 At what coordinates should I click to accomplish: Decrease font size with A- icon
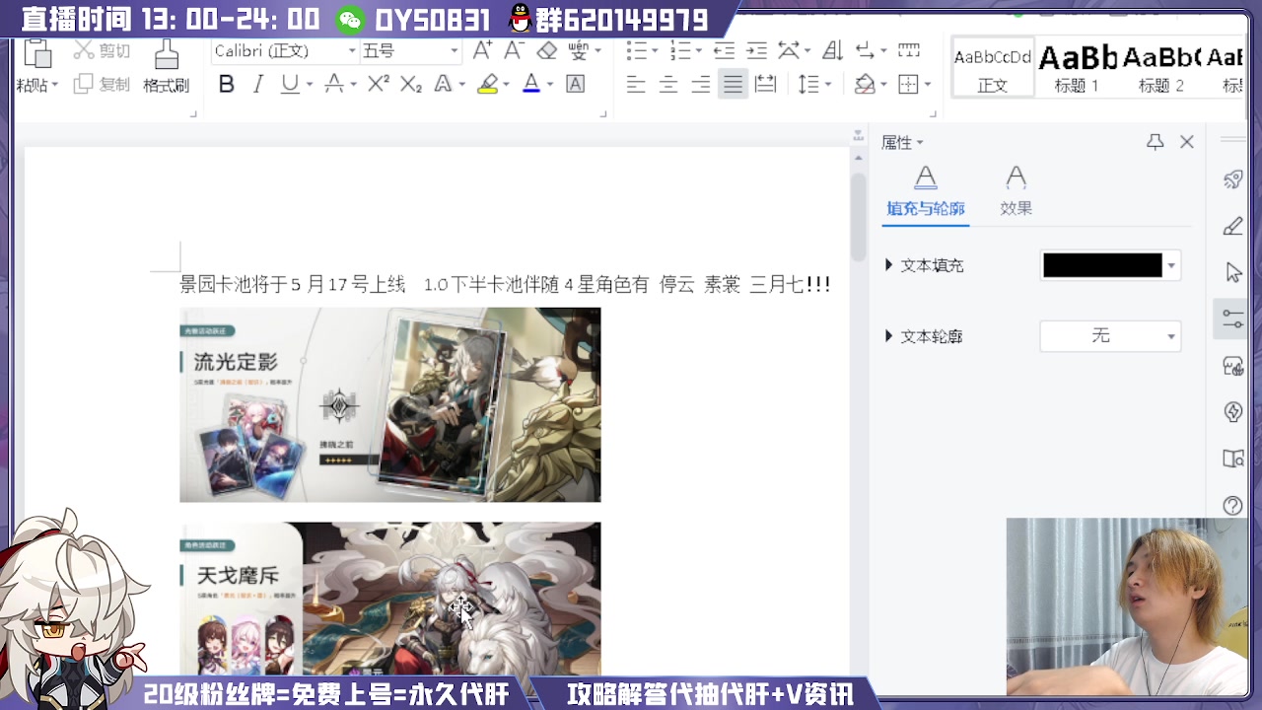514,51
